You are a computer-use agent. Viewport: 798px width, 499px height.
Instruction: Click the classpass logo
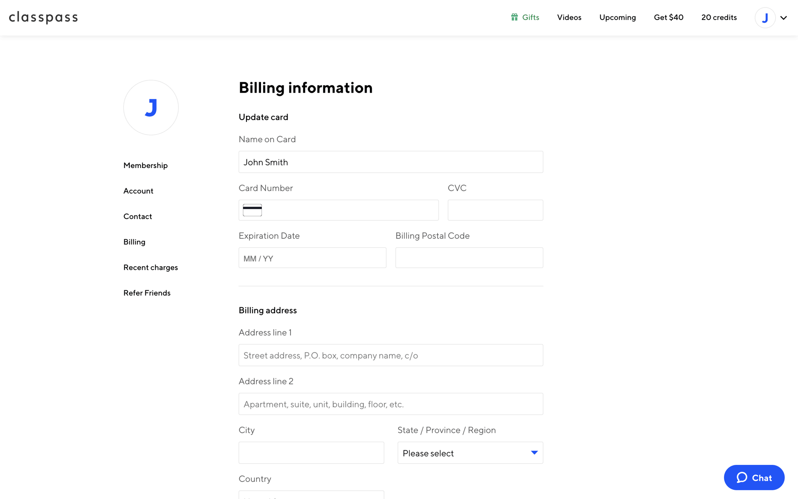pyautogui.click(x=43, y=17)
